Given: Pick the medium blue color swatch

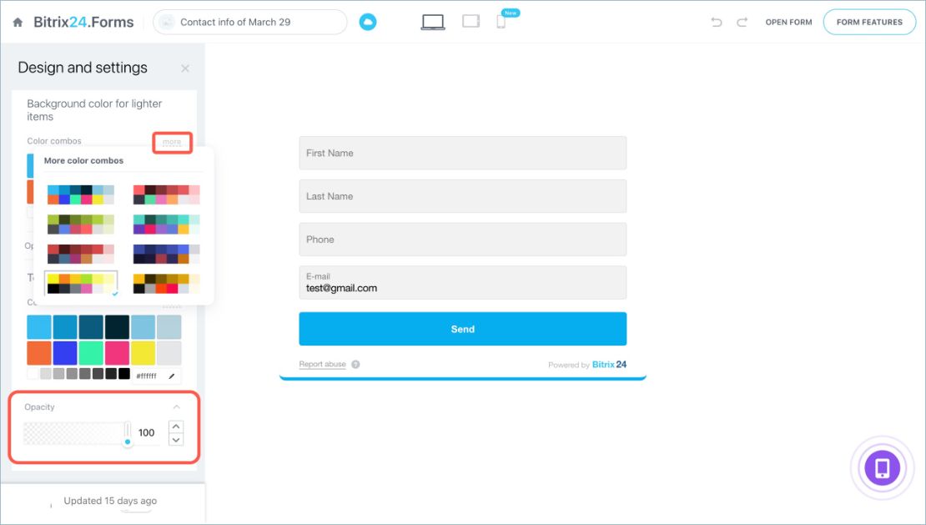Looking at the screenshot, I should (x=65, y=327).
